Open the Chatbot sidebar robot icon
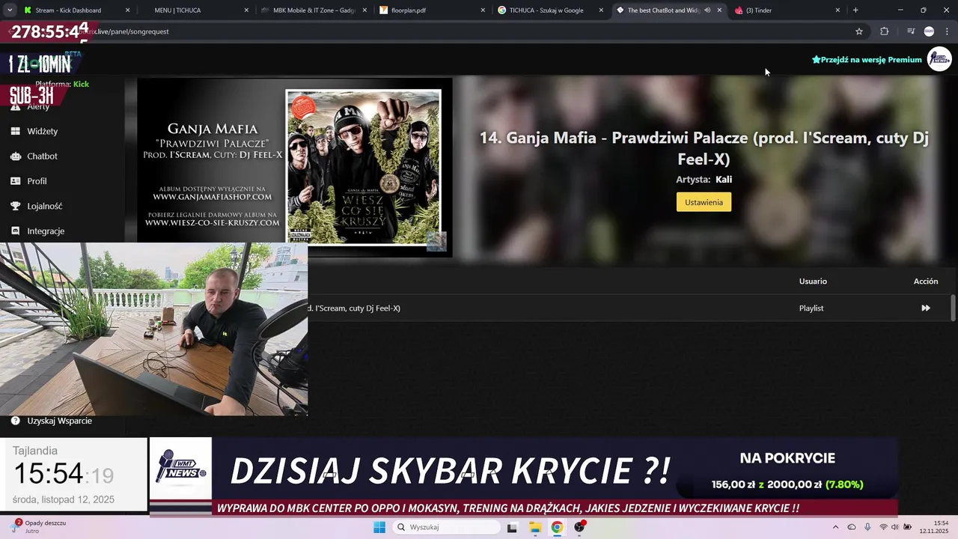This screenshot has height=539, width=958. 15,156
